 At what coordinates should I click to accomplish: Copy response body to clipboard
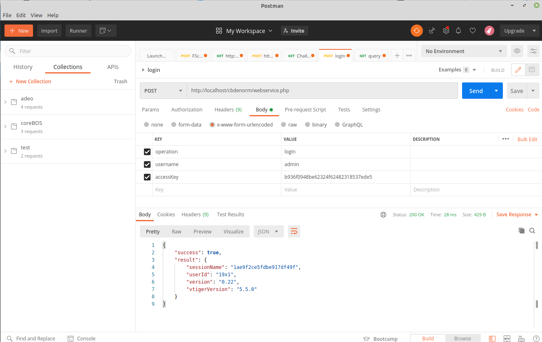tap(521, 231)
